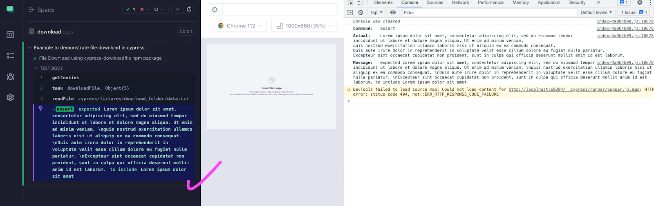This screenshot has height=206, width=654.
Task: Open the Default levels dropdown
Action: coord(596,13)
